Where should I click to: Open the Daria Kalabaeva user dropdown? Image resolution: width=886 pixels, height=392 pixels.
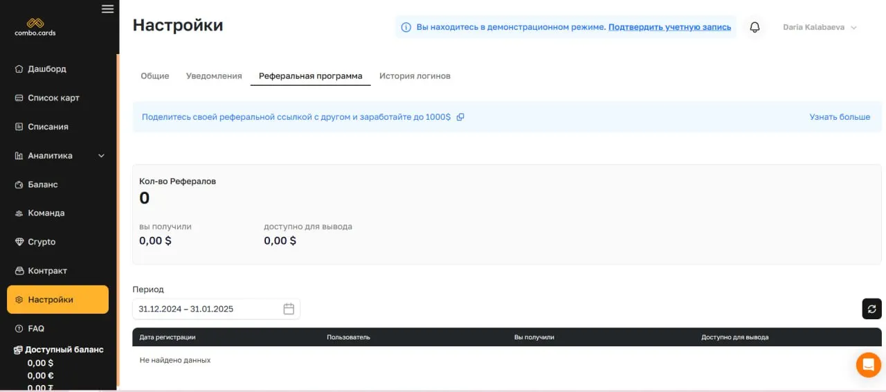click(x=820, y=28)
